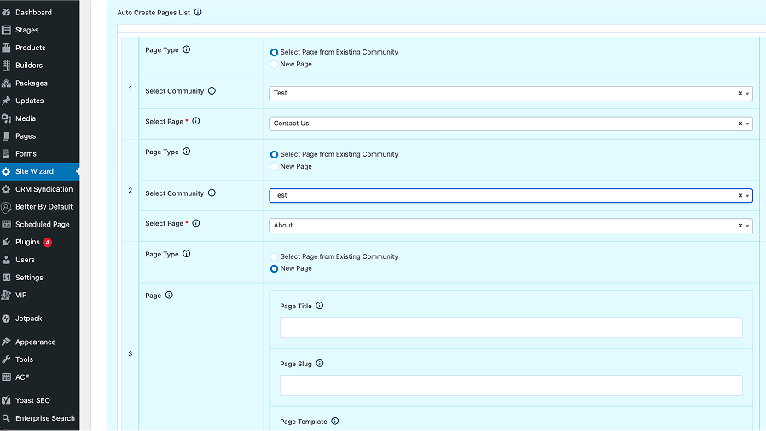Click the Forms icon in sidebar
The height and width of the screenshot is (431, 766).
point(6,153)
